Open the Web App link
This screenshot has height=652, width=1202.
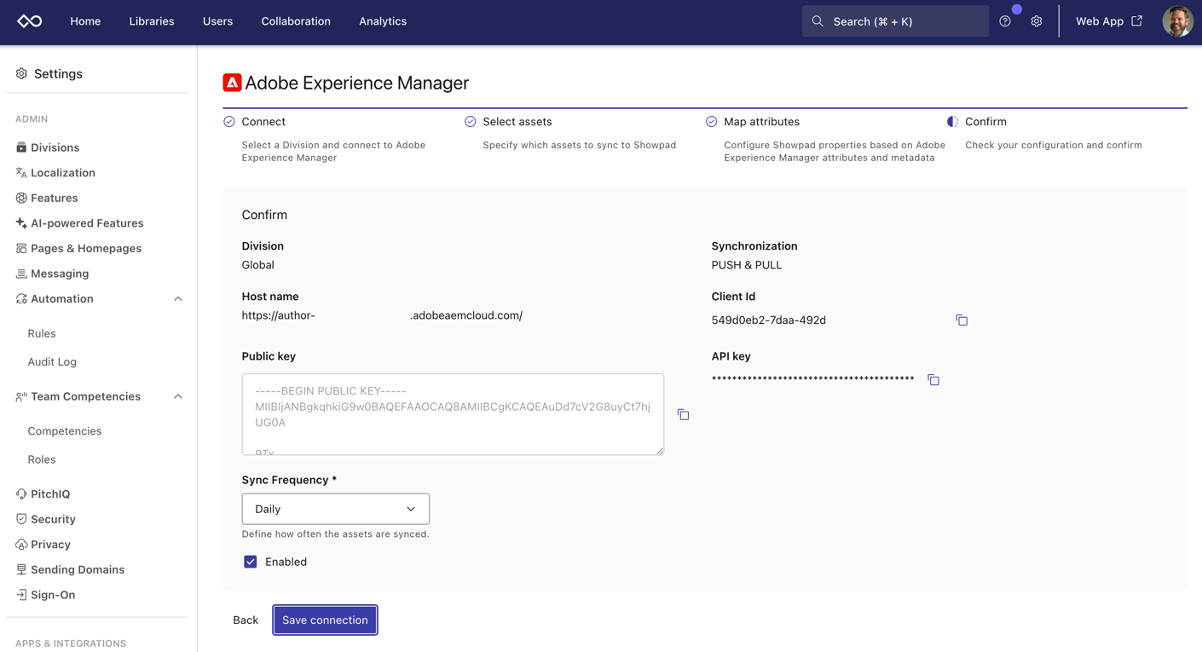(x=1109, y=21)
